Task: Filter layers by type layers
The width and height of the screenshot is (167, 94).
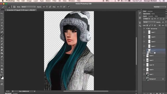Action: (158, 19)
